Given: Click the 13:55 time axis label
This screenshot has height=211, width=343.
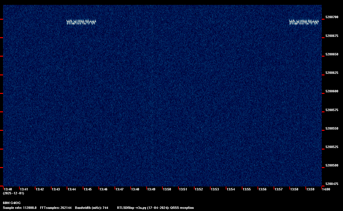Looking at the screenshot, I should pos(247,189).
